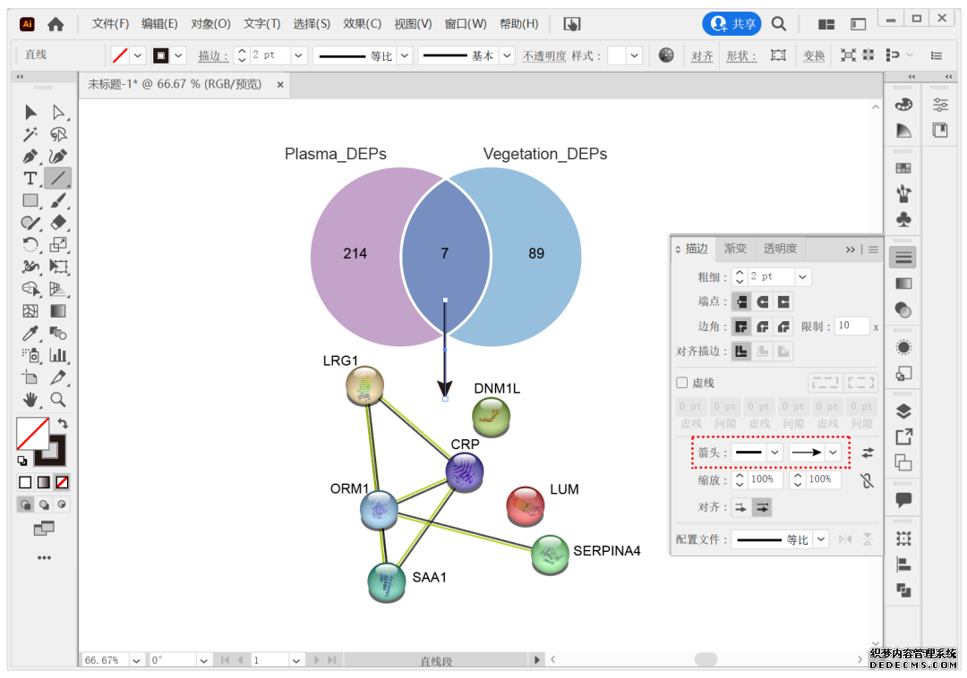Open the 效果(C) menu
Viewport: 967px width, 678px height.
click(362, 24)
